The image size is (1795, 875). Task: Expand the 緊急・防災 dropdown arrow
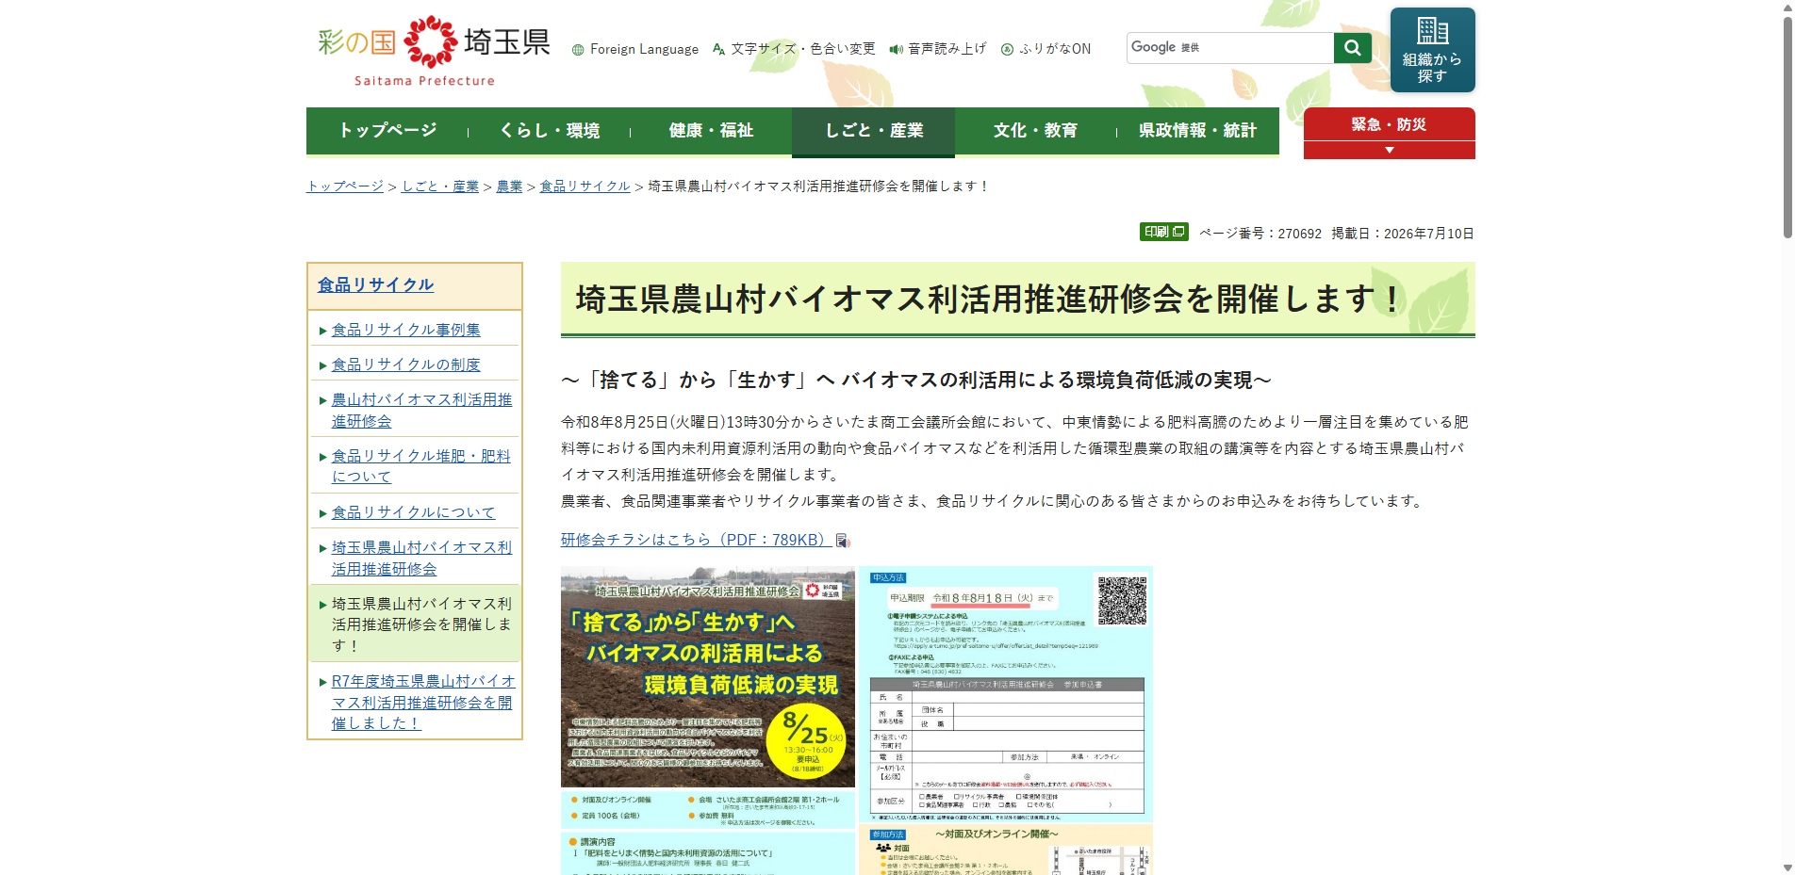tap(1389, 150)
